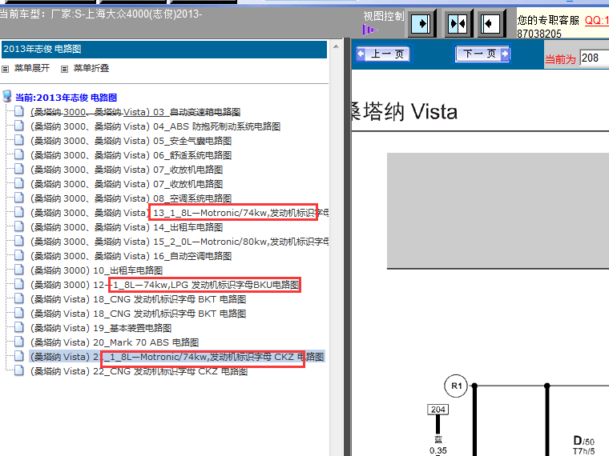Viewport: 609px width, 456px height.
Task: Click the R1 circle node in the diagram
Action: pos(456,386)
